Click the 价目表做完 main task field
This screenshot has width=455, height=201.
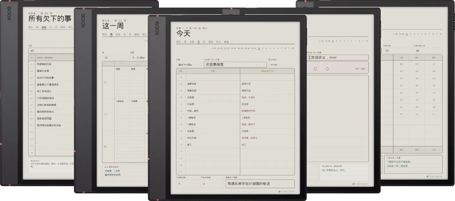235,64
